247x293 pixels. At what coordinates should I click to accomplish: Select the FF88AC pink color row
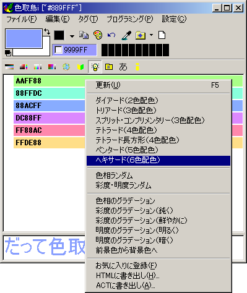pos(50,130)
